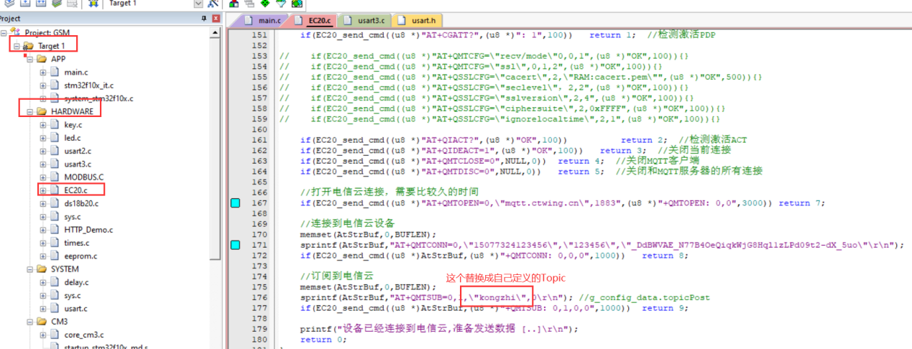Collapse the SYSTEM group
This screenshot has width=912, height=349.
(30, 269)
